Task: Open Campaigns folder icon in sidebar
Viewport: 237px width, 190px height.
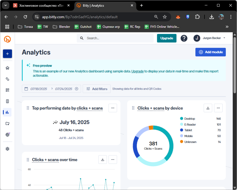Action: click(7, 123)
